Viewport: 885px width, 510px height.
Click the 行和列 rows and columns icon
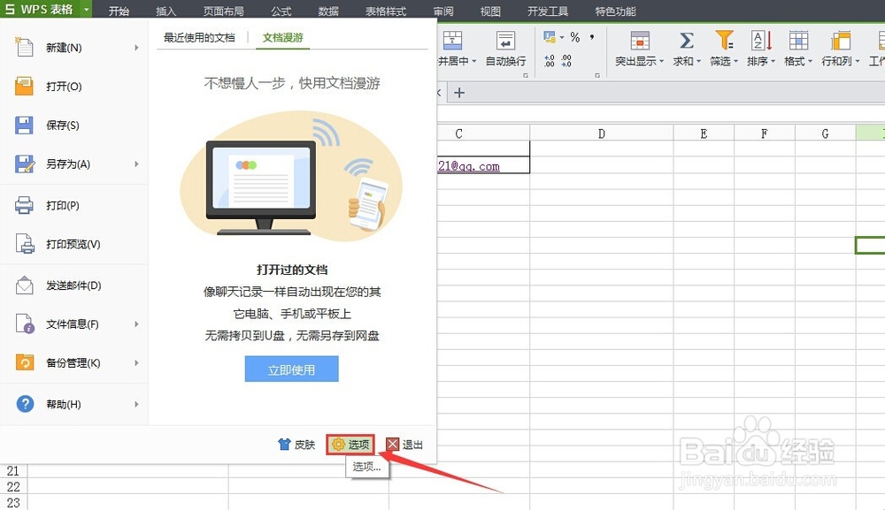pos(841,41)
